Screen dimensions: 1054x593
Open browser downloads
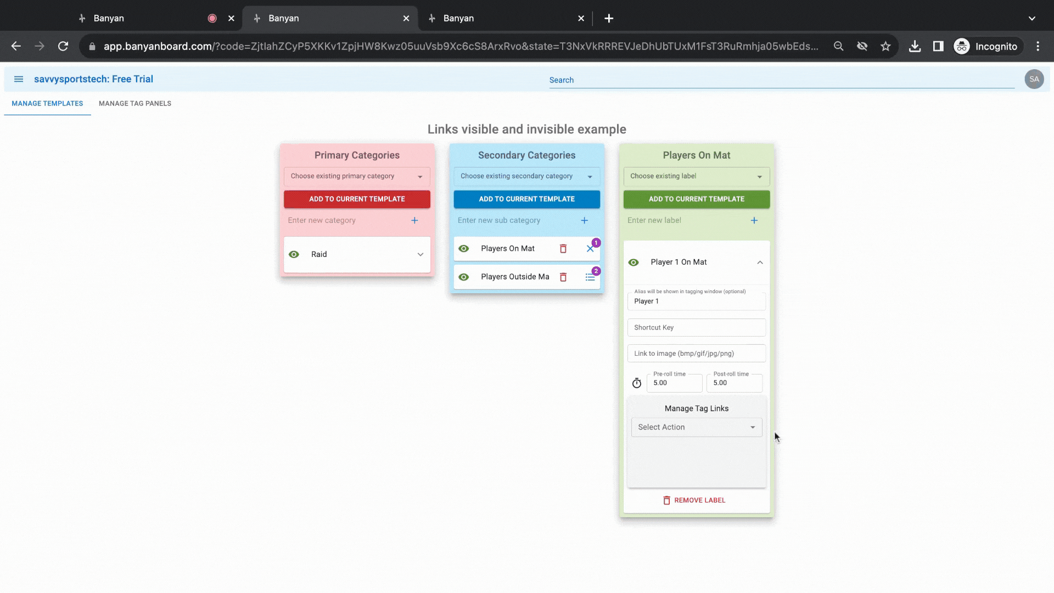click(915, 47)
